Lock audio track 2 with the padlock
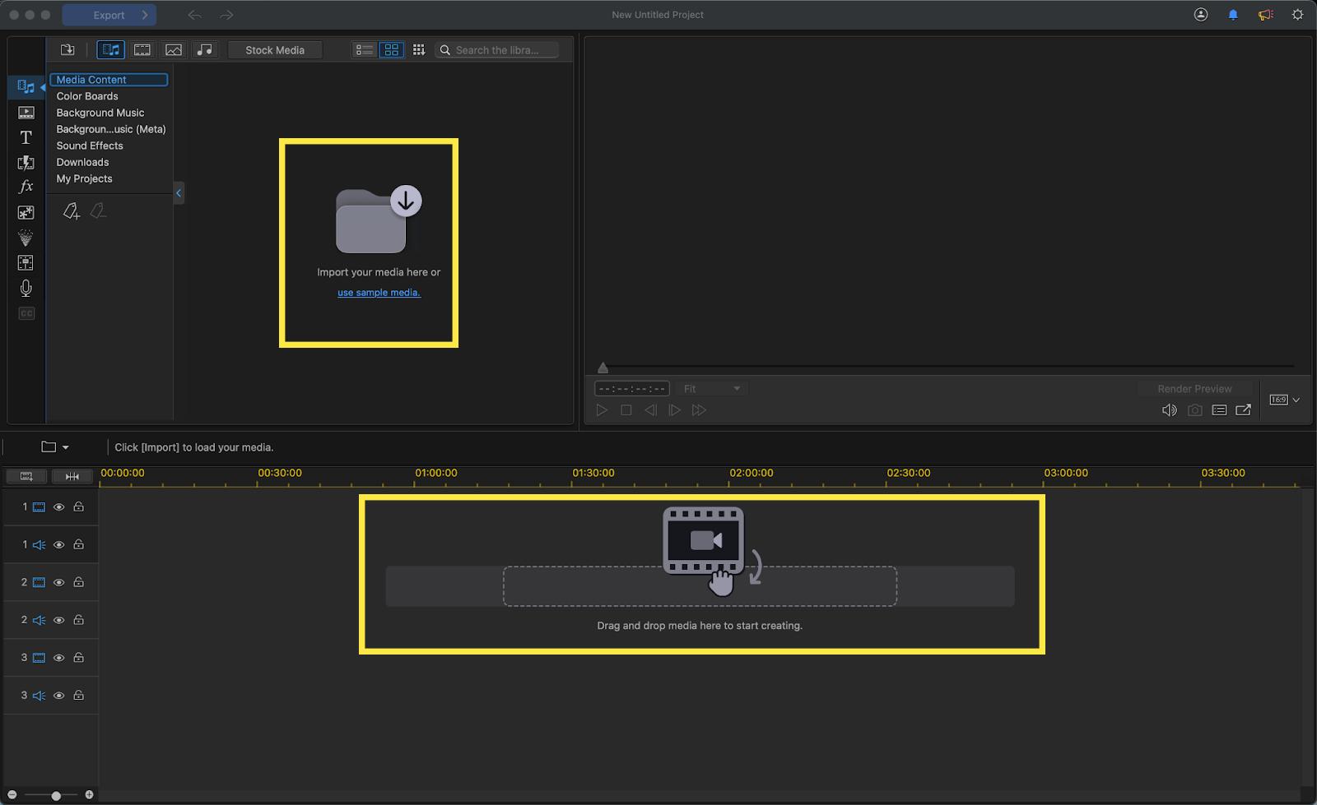 point(78,620)
